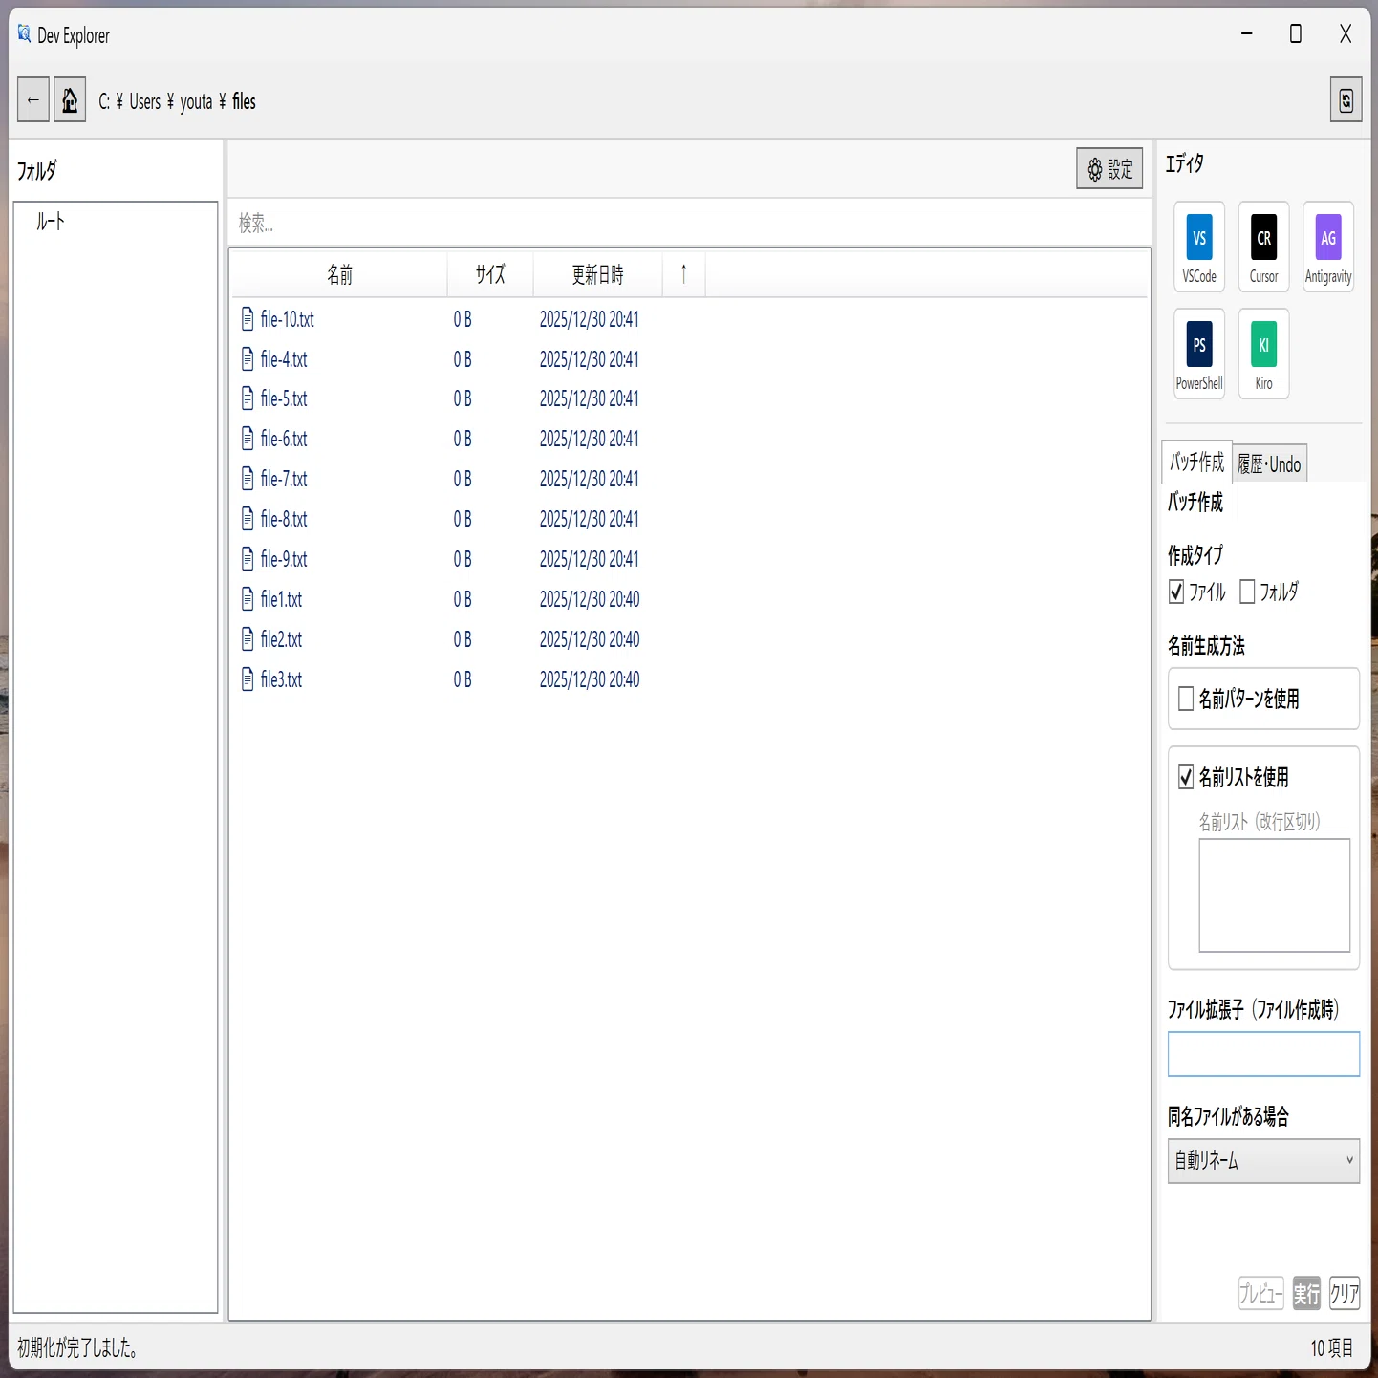
Task: Click the file icon of file-5.txt
Action: point(248,398)
